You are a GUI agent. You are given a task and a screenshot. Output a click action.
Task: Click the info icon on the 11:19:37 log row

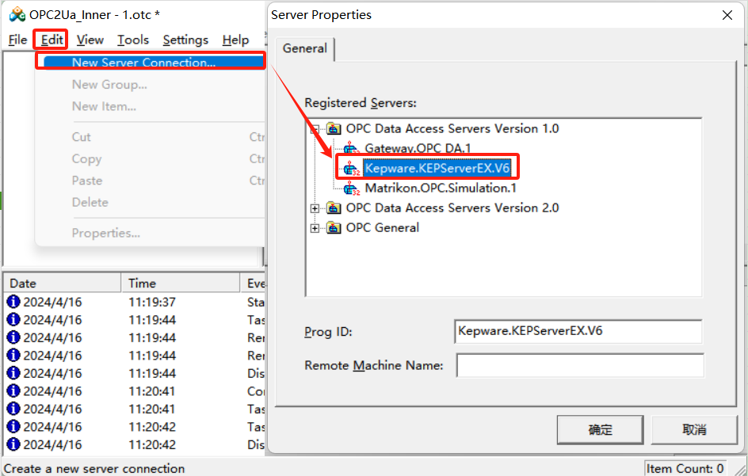[13, 302]
